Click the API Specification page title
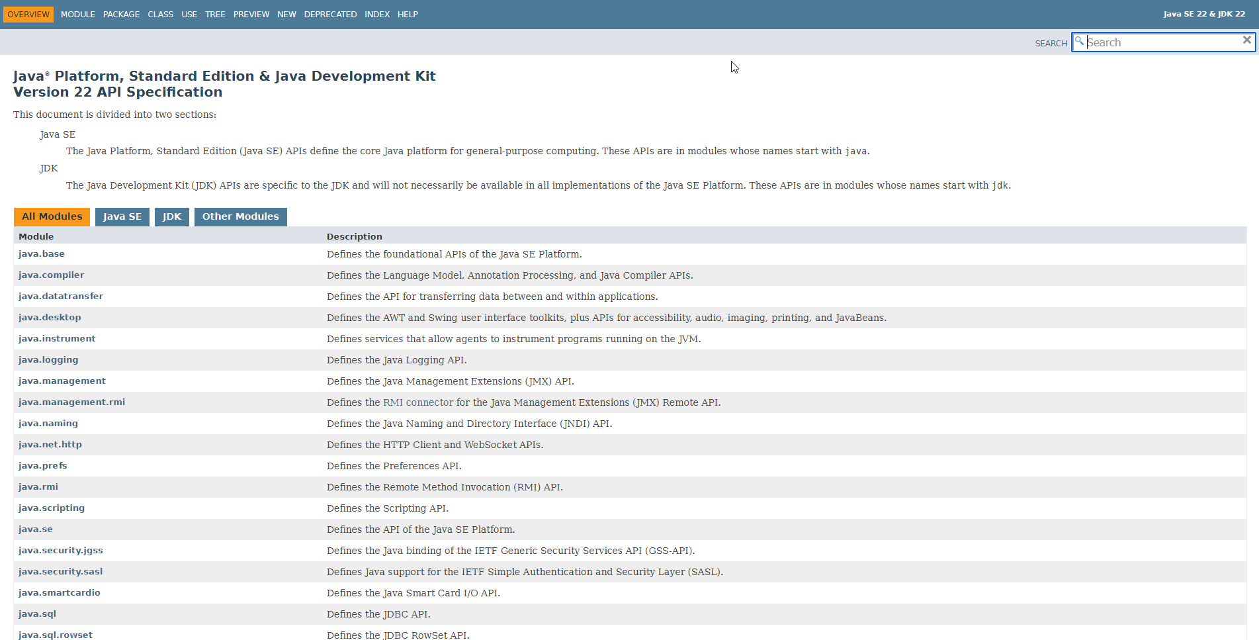This screenshot has width=1259, height=640. pyautogui.click(x=224, y=84)
